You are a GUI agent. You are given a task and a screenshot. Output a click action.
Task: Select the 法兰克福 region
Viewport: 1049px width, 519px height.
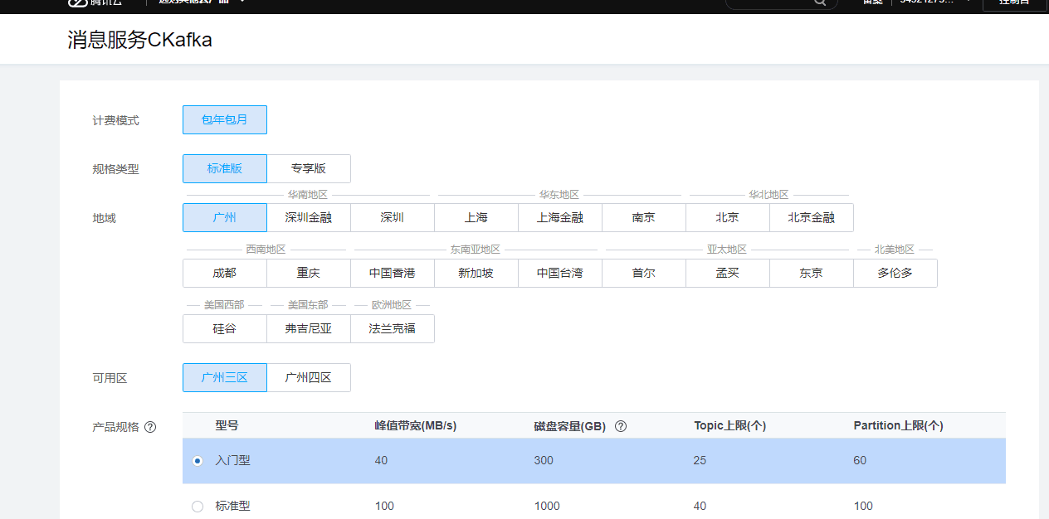(x=393, y=328)
